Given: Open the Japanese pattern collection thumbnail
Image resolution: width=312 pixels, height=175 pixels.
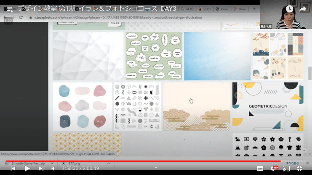Looking at the screenshot, I should [278, 56].
